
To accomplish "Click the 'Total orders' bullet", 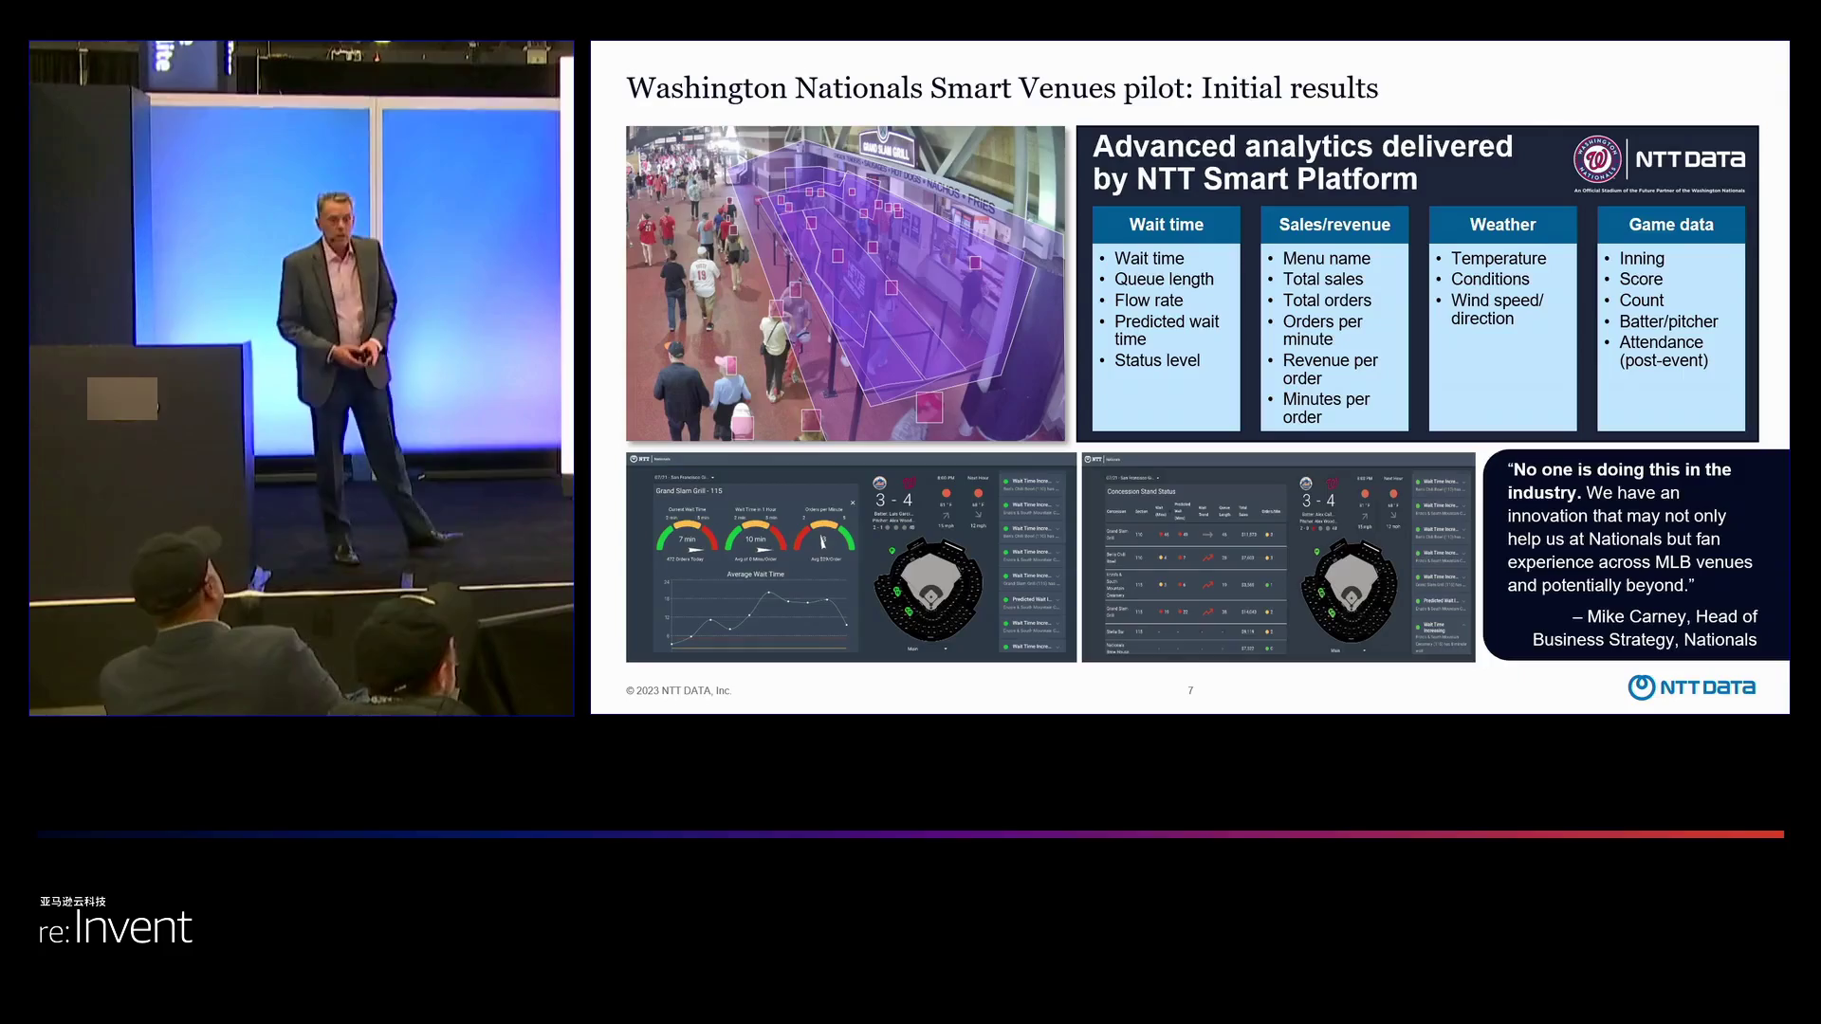I will tap(1327, 300).
